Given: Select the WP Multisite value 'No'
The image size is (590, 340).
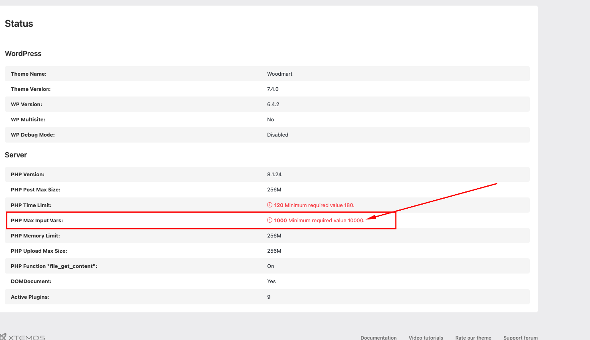Looking at the screenshot, I should coord(271,120).
